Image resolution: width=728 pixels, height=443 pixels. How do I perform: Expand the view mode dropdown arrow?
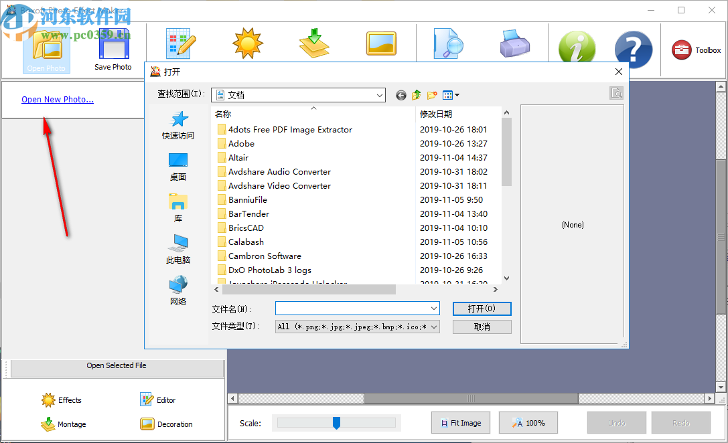click(x=456, y=95)
